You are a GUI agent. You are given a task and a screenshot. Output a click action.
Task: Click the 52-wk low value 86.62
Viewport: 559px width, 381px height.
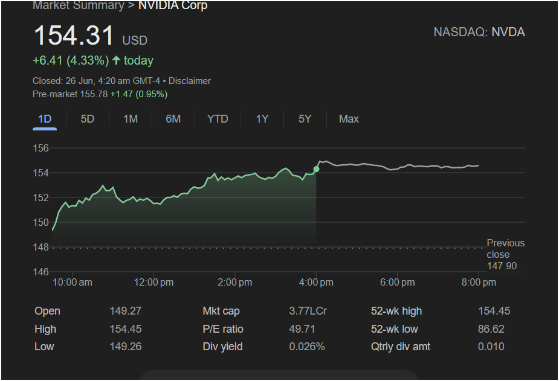point(491,328)
